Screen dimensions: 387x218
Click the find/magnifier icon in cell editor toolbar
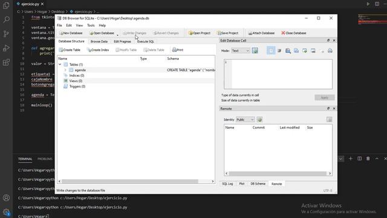[x=288, y=51]
